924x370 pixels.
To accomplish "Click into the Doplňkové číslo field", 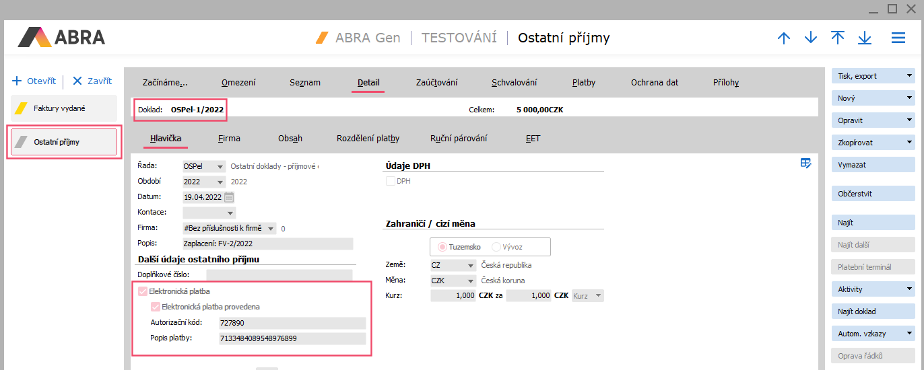I will tap(279, 274).
